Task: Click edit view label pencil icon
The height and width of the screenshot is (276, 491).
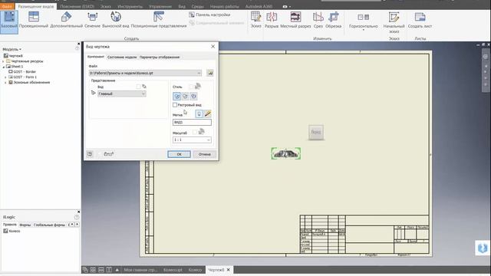Action: pyautogui.click(x=208, y=114)
